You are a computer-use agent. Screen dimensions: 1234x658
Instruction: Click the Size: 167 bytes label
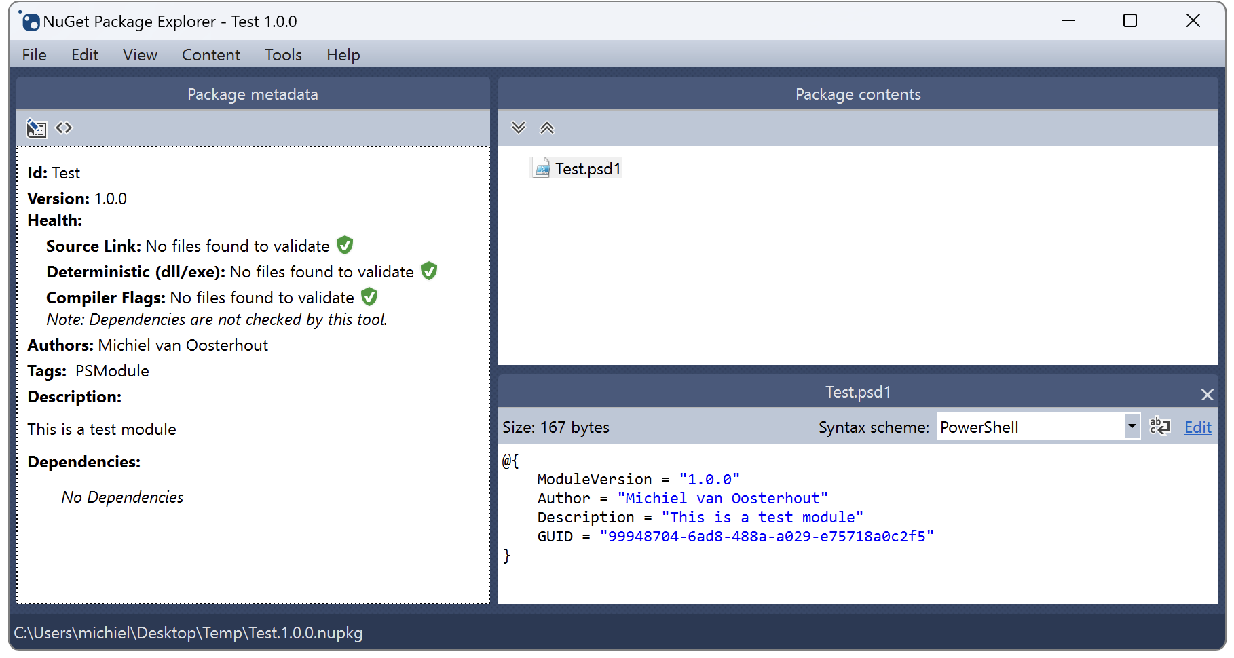tap(556, 427)
